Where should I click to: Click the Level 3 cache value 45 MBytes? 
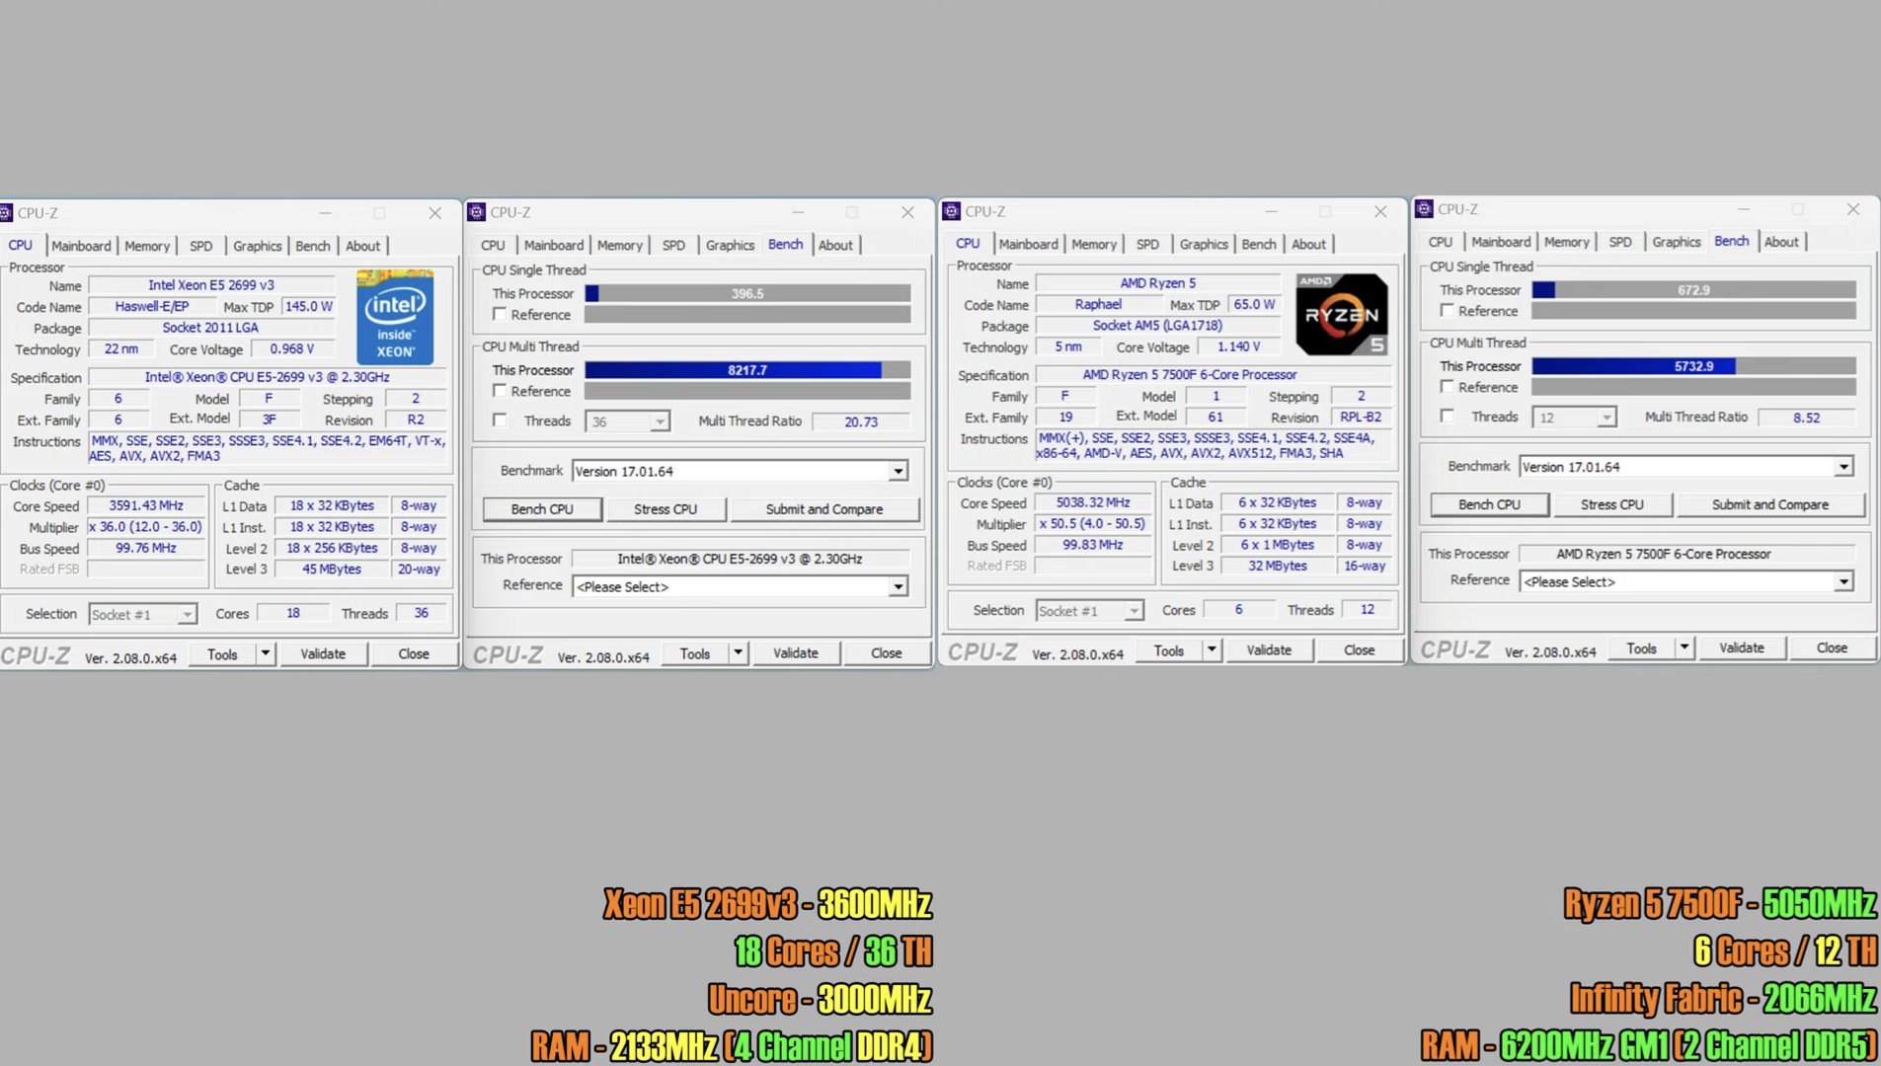coord(332,570)
